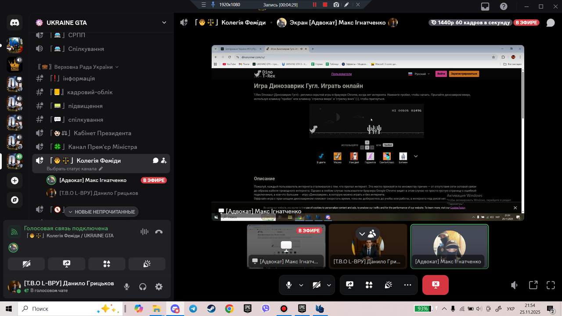Disconnect from voice with the hang-up icon
562x316 pixels.
click(159, 232)
